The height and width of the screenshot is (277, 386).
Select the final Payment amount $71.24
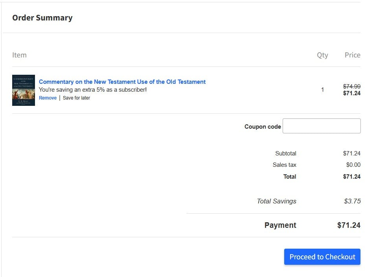(x=349, y=225)
